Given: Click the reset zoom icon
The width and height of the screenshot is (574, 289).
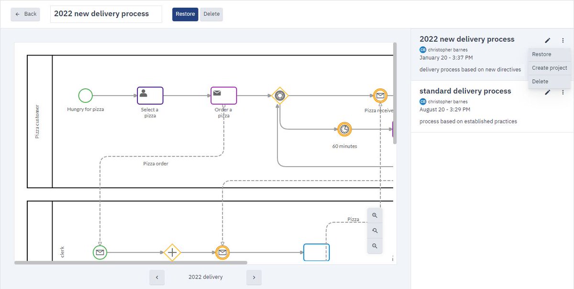Looking at the screenshot, I should tap(375, 230).
